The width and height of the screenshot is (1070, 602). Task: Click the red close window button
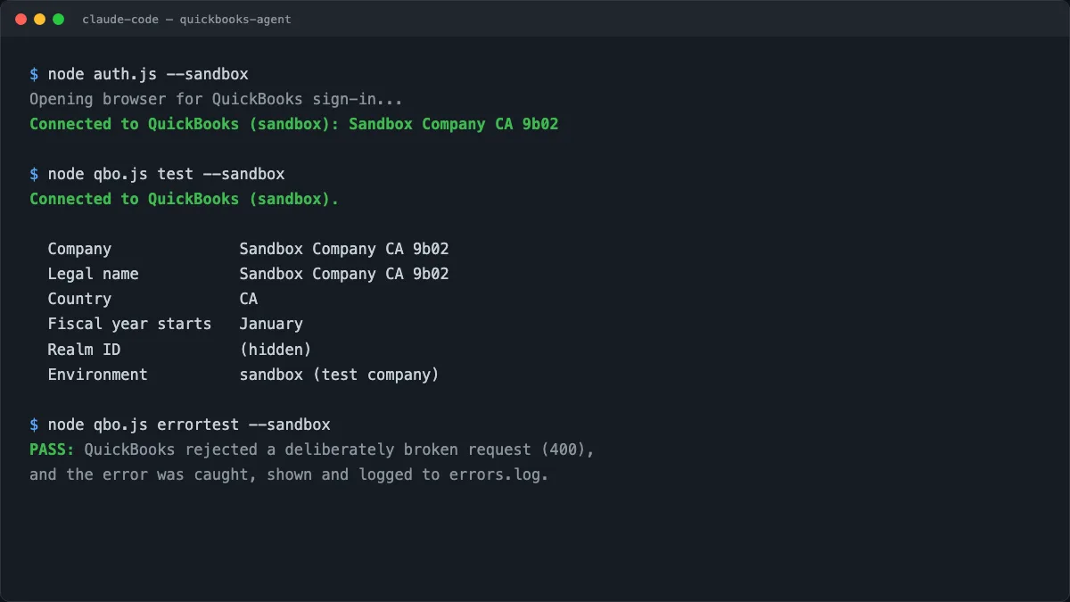coord(21,19)
